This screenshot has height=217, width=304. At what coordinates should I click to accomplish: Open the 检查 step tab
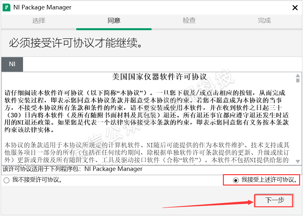(189, 20)
